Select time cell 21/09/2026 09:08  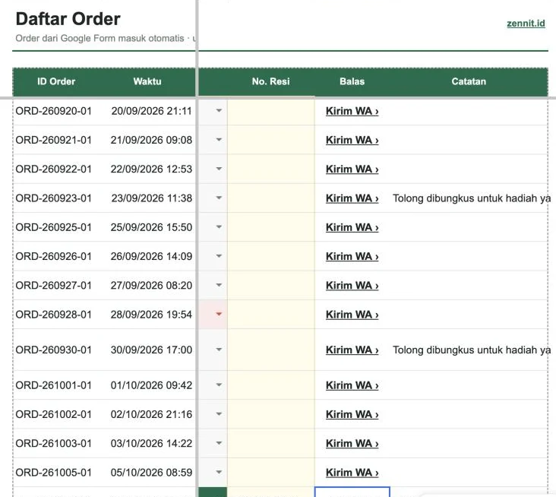point(151,140)
